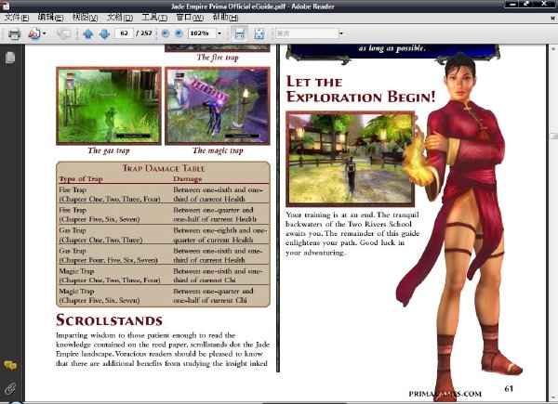Click 'Let the Exploration Begin!' heading
This screenshot has height=404, width=558.
coord(361,89)
